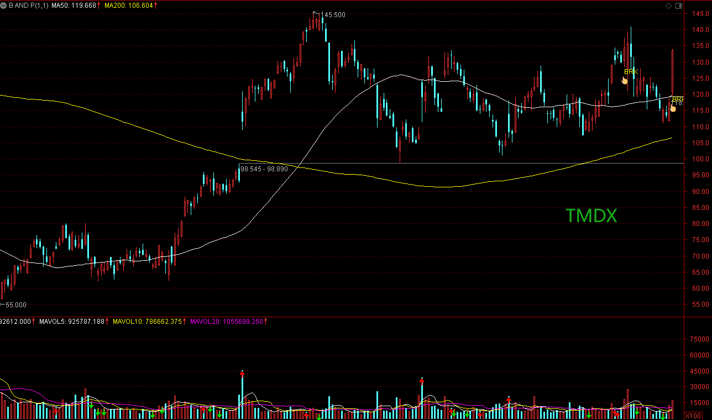Expand the B AND P indicator dropdown arrow

pyautogui.click(x=4, y=5)
